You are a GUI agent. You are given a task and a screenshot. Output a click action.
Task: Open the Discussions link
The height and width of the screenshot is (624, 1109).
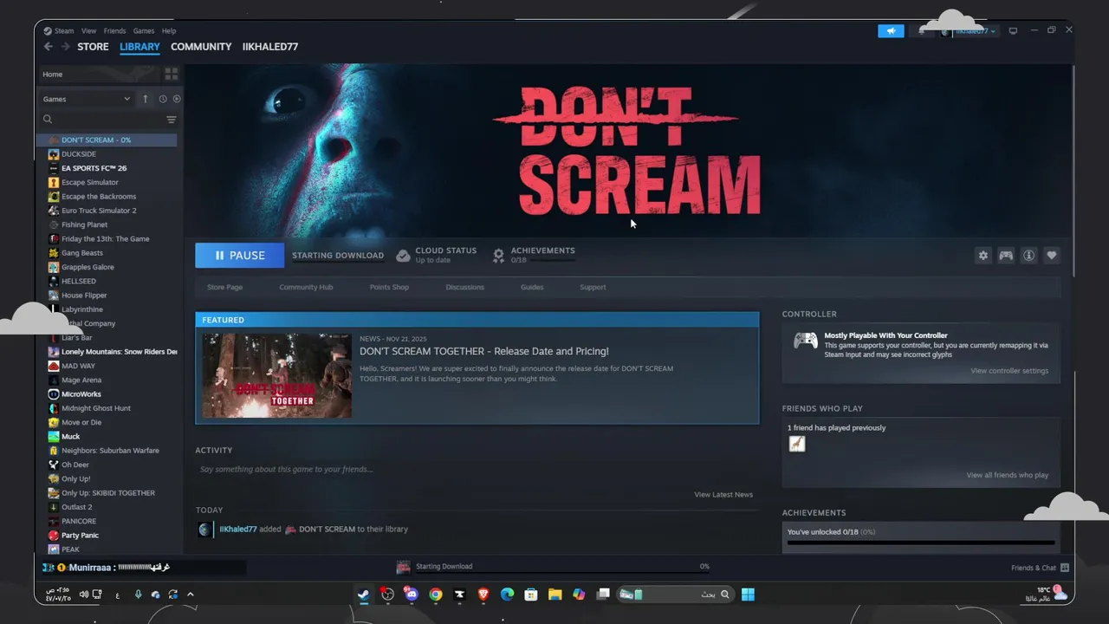pos(464,287)
